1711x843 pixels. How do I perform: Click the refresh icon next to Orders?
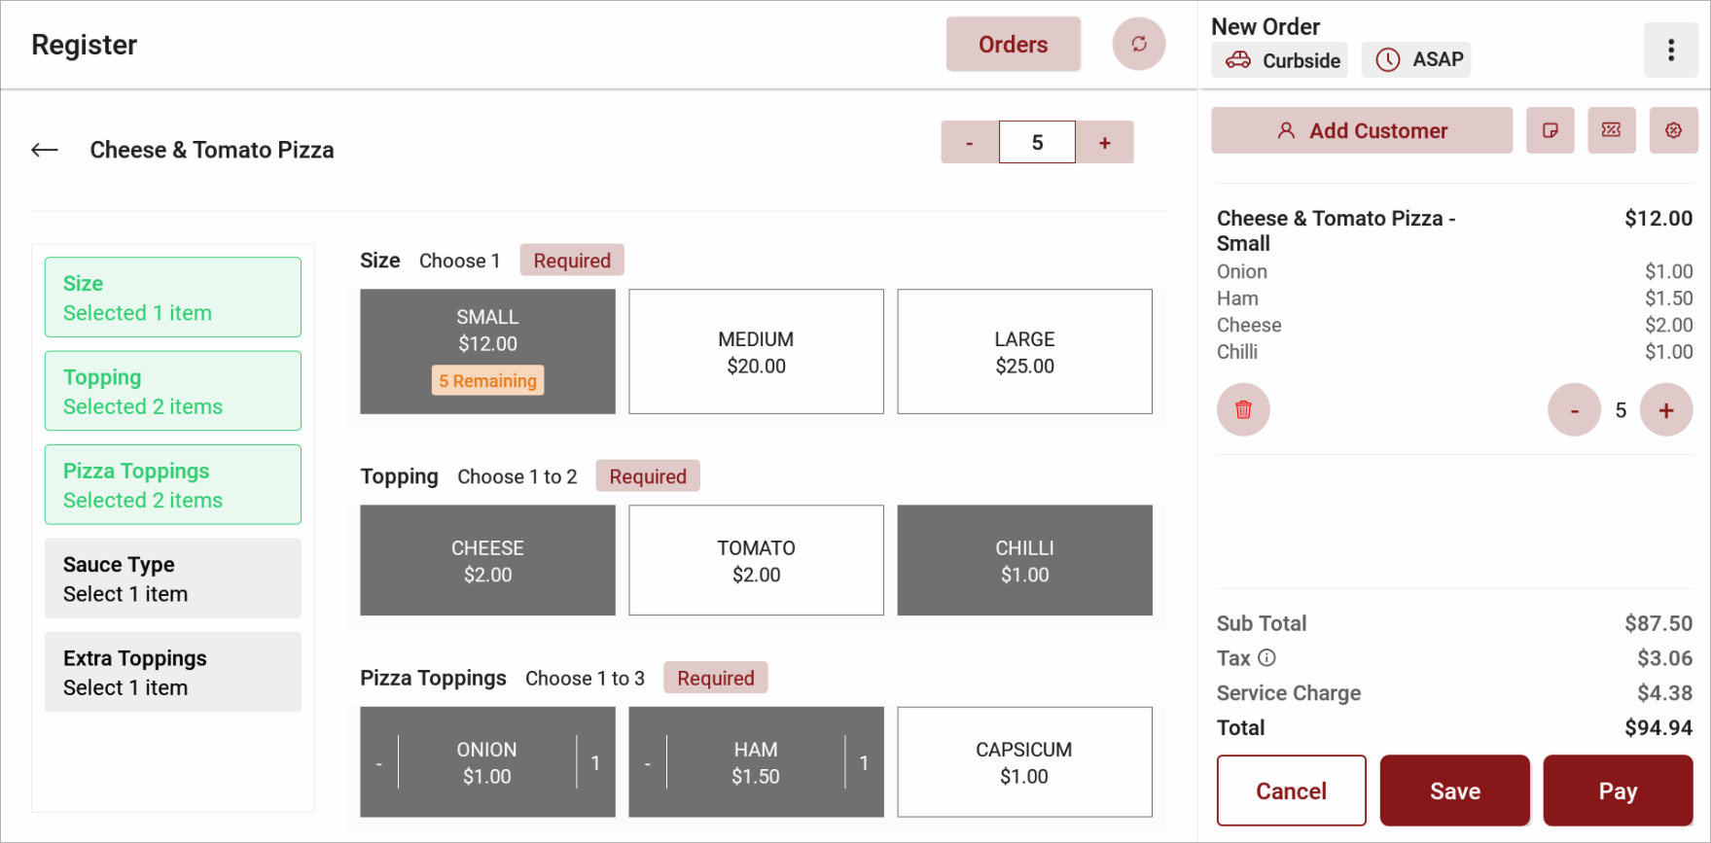[1138, 44]
